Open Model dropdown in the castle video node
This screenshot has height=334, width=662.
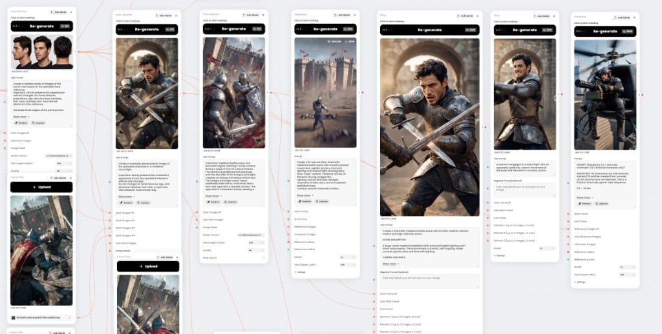(348, 257)
